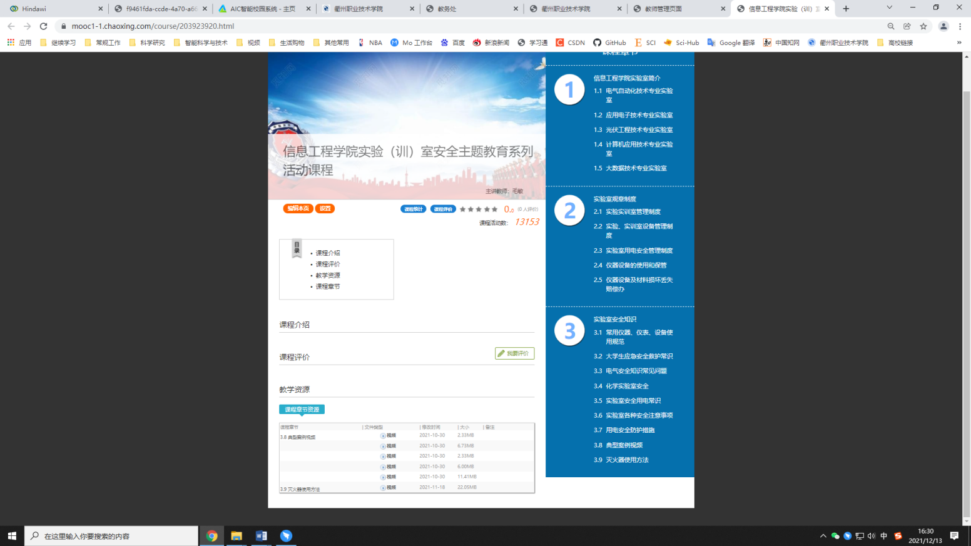Click the fifth rating star
The width and height of the screenshot is (971, 546).
(495, 210)
